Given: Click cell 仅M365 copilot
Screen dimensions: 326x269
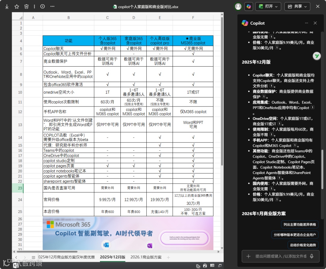Looking at the screenshot, I should pyautogui.click(x=193, y=112).
